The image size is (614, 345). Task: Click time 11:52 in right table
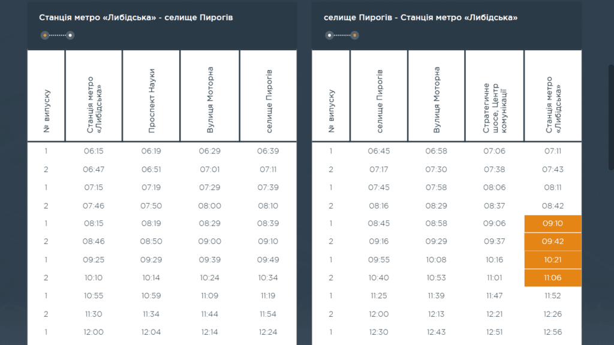tap(553, 296)
